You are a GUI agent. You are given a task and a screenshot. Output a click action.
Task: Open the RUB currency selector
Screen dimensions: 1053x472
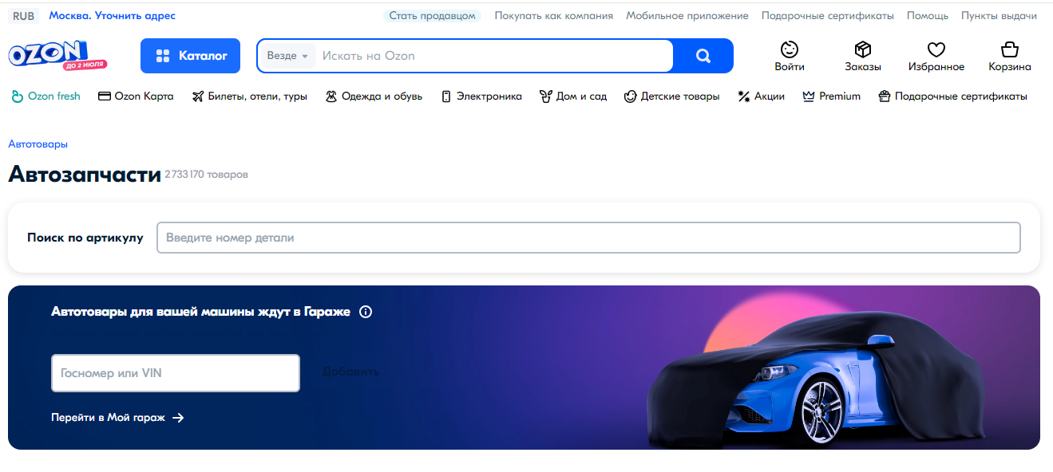click(x=24, y=15)
